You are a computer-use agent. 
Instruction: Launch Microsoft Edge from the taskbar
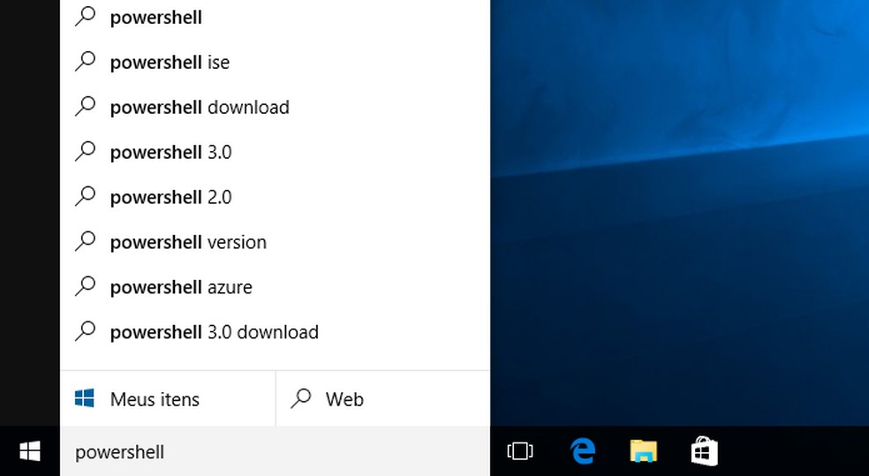pyautogui.click(x=583, y=451)
